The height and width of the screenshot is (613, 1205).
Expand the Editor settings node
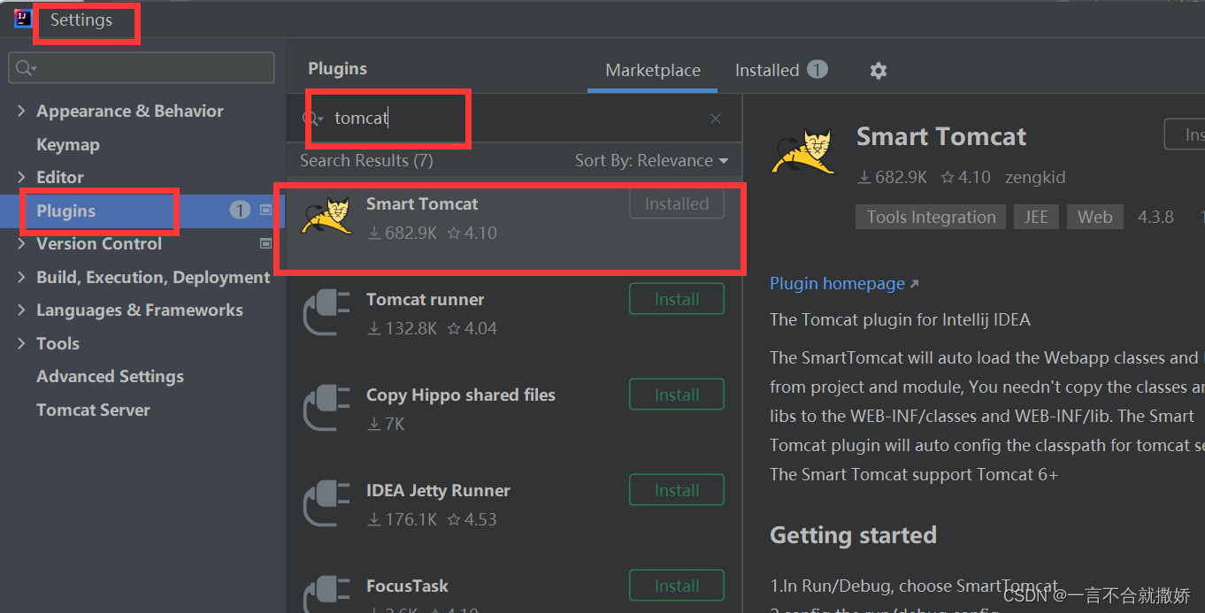(x=22, y=178)
